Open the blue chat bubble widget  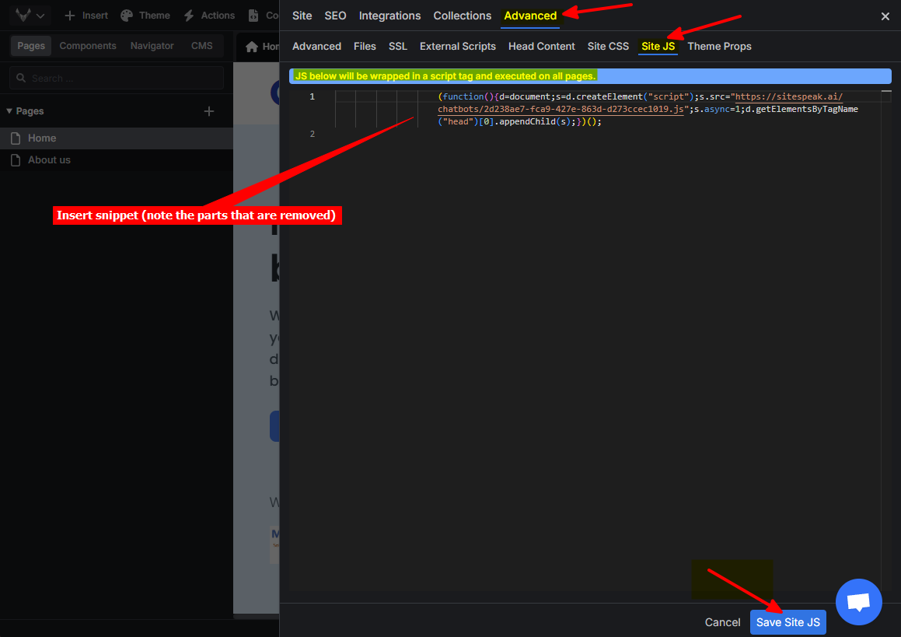coord(858,602)
